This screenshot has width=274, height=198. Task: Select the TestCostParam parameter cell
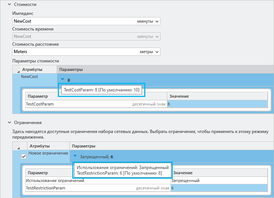pos(74,104)
